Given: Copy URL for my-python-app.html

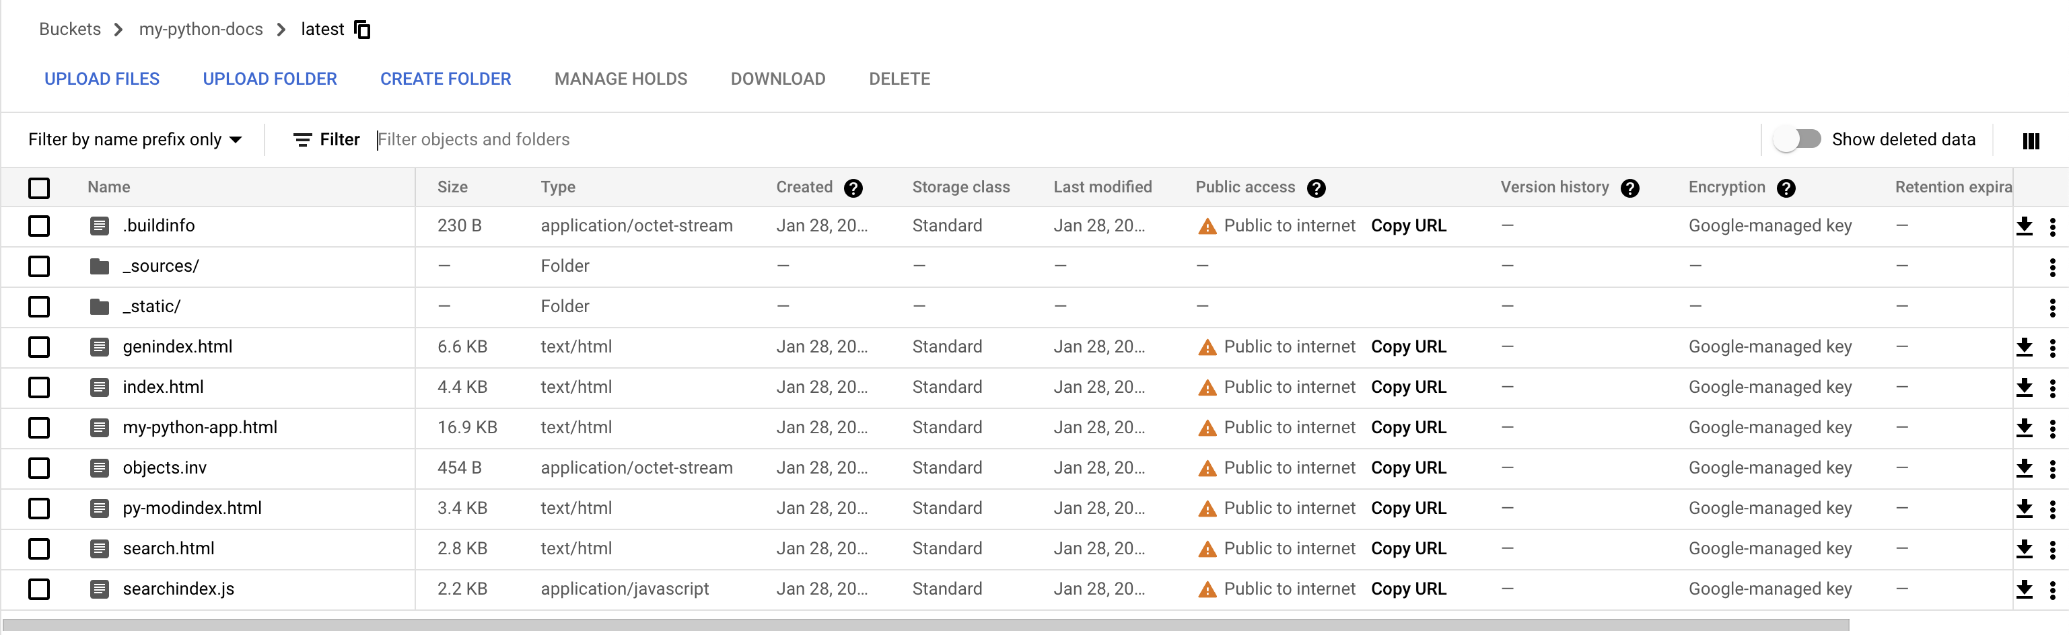Looking at the screenshot, I should click(x=1408, y=428).
